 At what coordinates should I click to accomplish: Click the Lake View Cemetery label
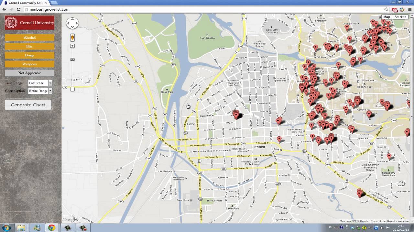[x=272, y=31]
